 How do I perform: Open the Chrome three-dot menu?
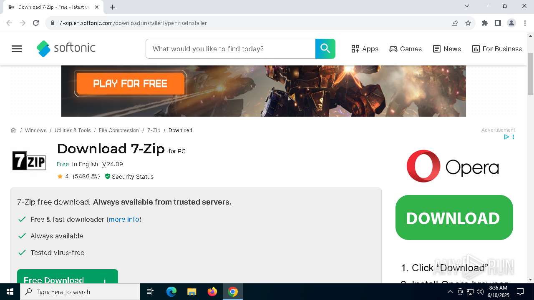(x=525, y=23)
